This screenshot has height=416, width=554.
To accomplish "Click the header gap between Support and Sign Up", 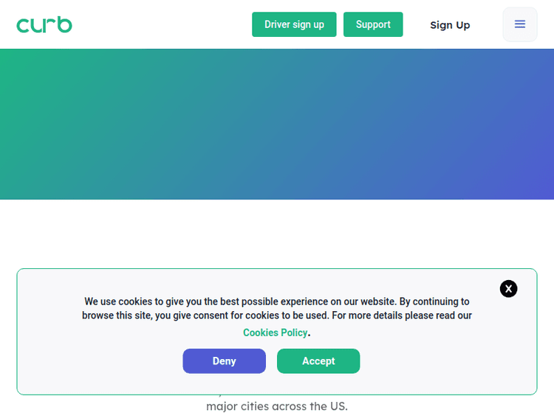I will pyautogui.click(x=416, y=25).
